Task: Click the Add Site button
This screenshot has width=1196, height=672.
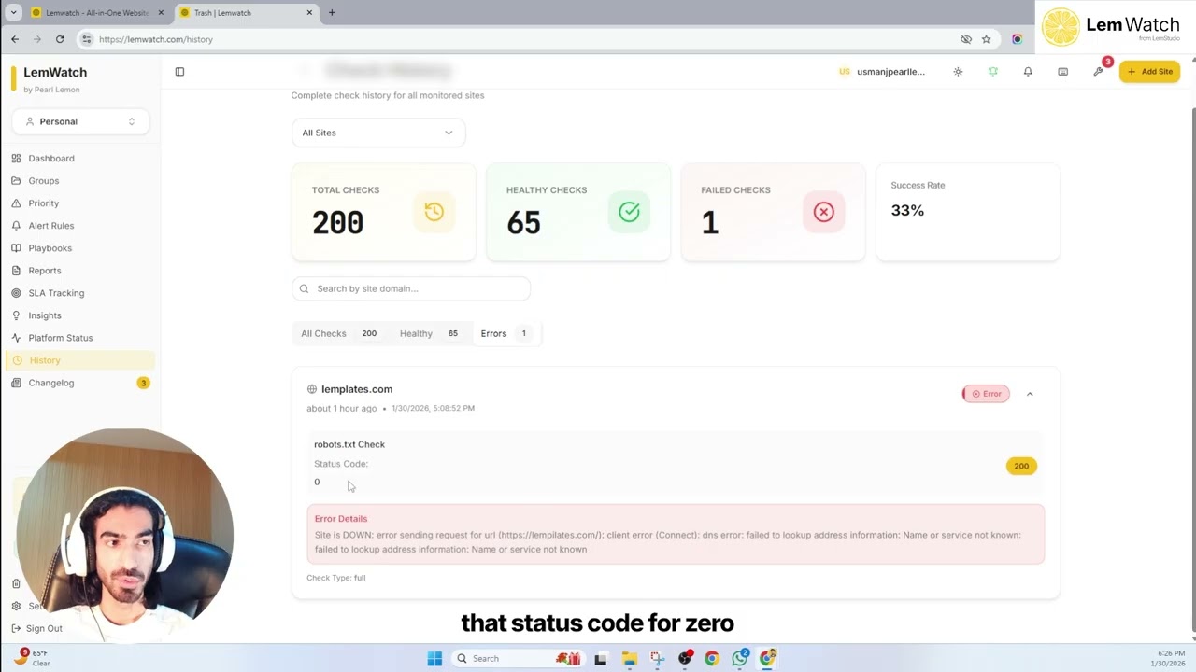Action: pyautogui.click(x=1150, y=72)
